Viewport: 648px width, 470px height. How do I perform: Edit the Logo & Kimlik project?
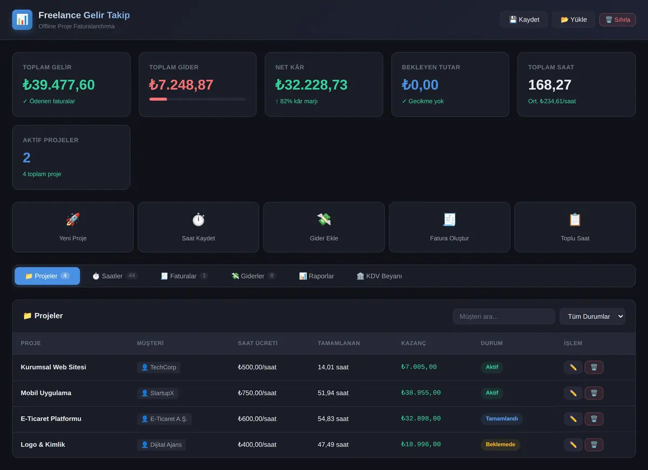[573, 445]
